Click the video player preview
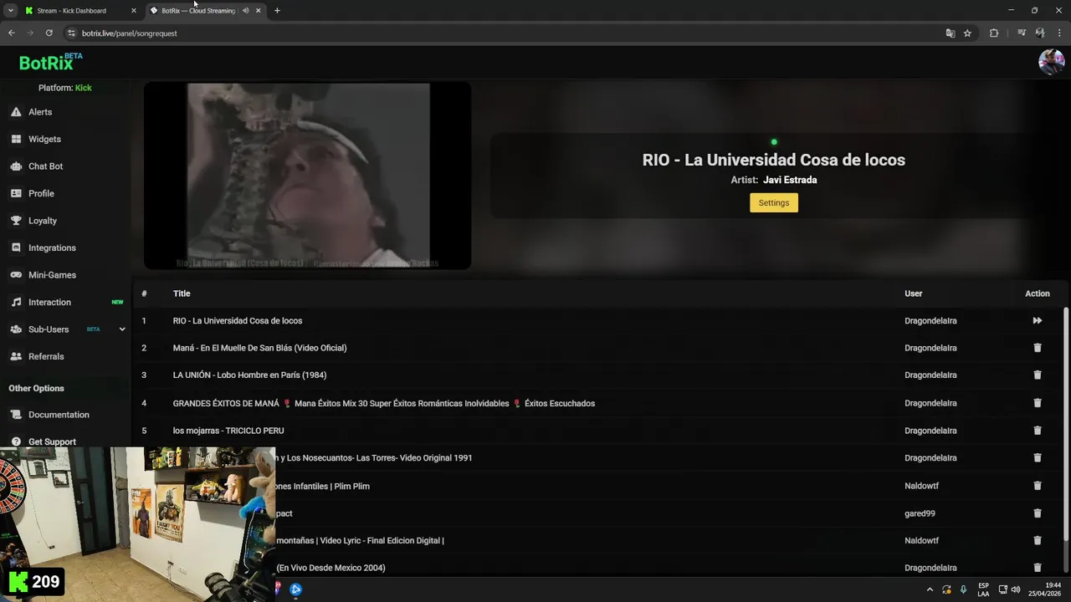 point(308,176)
